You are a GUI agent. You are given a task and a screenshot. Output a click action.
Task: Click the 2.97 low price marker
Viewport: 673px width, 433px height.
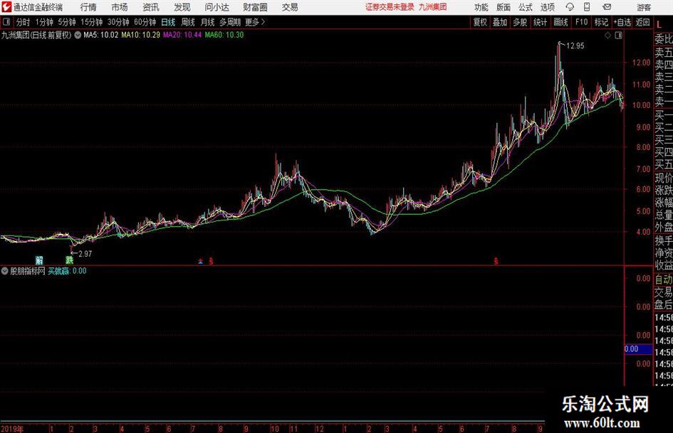[x=85, y=254]
